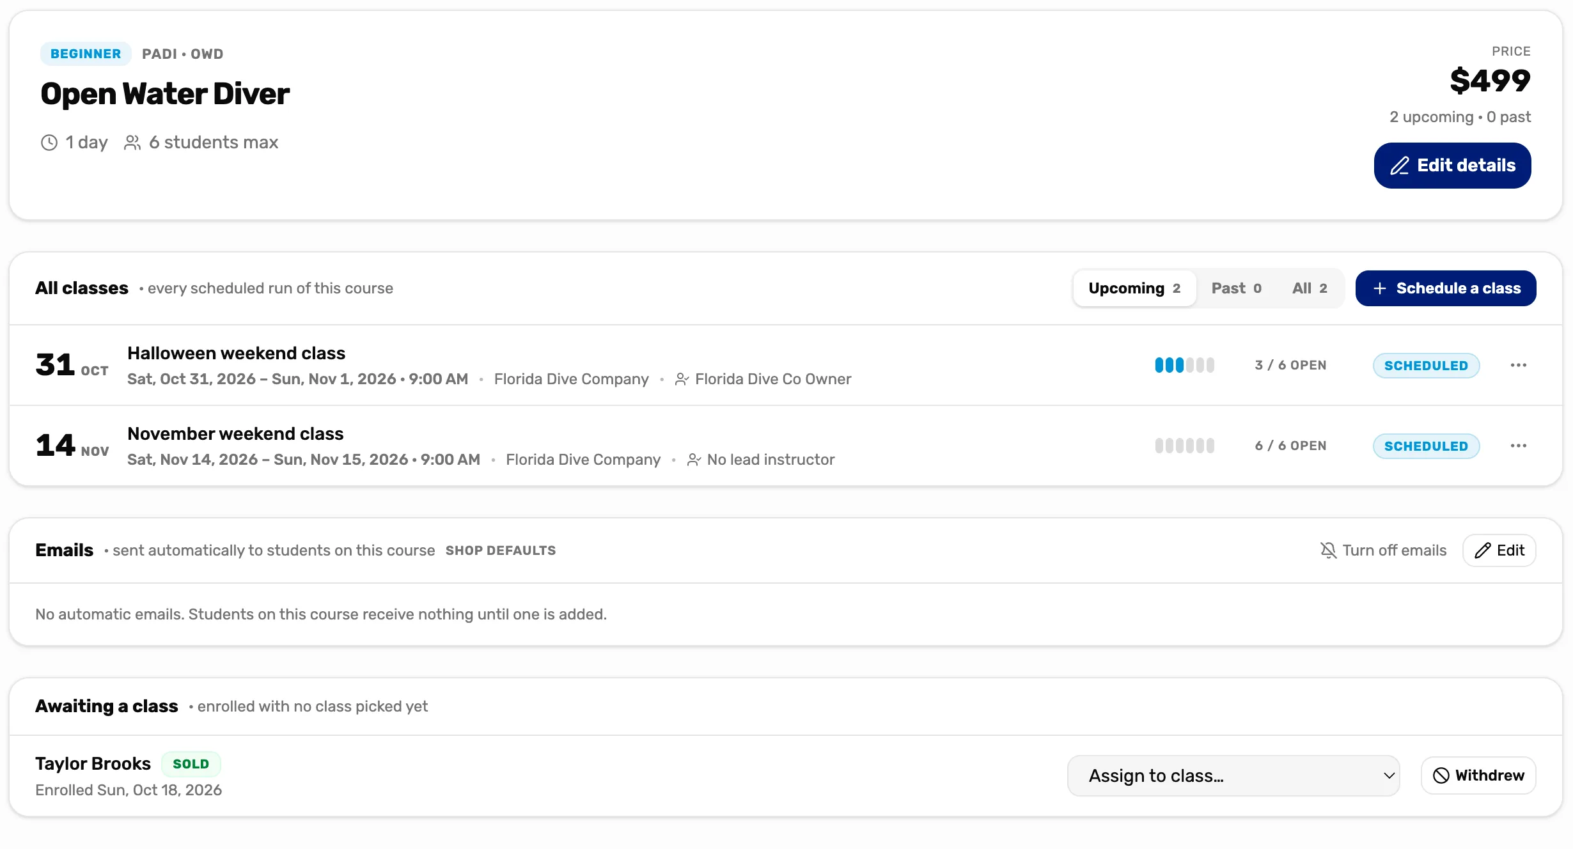Show the All classes tab

pyautogui.click(x=1310, y=288)
